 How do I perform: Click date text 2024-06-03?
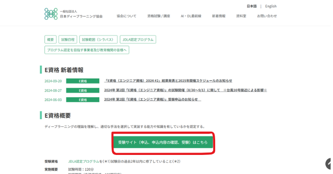coord(53,100)
